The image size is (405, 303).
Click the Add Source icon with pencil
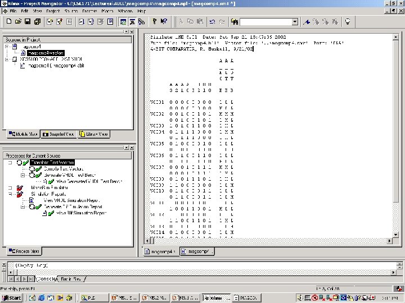click(60, 22)
